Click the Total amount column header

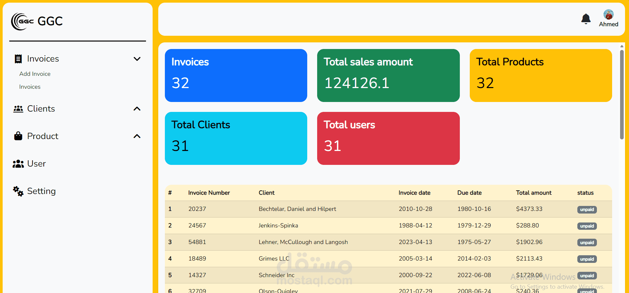point(534,193)
